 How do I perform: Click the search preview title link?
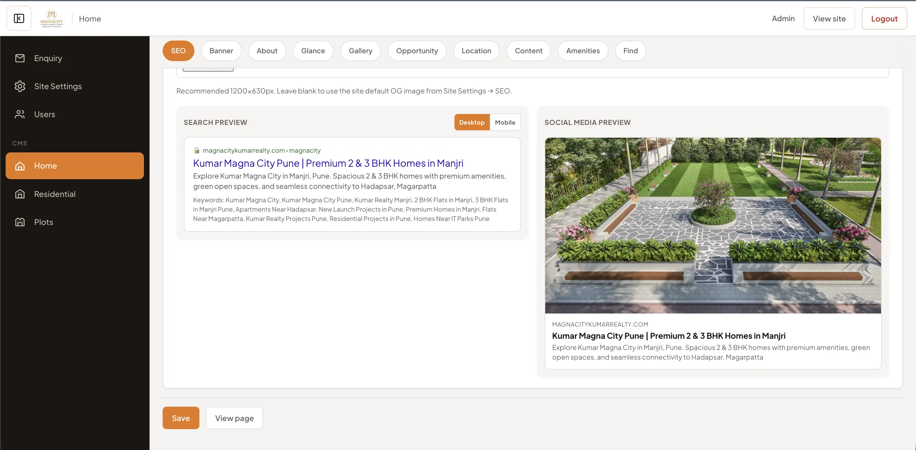(x=328, y=163)
